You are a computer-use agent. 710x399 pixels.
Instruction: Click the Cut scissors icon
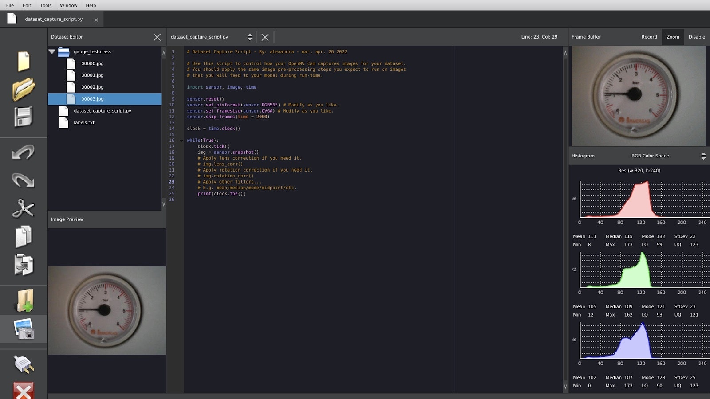24,208
